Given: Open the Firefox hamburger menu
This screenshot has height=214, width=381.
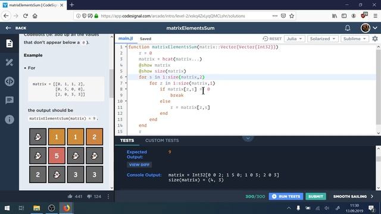Looking at the screenshot, I should click(375, 16).
